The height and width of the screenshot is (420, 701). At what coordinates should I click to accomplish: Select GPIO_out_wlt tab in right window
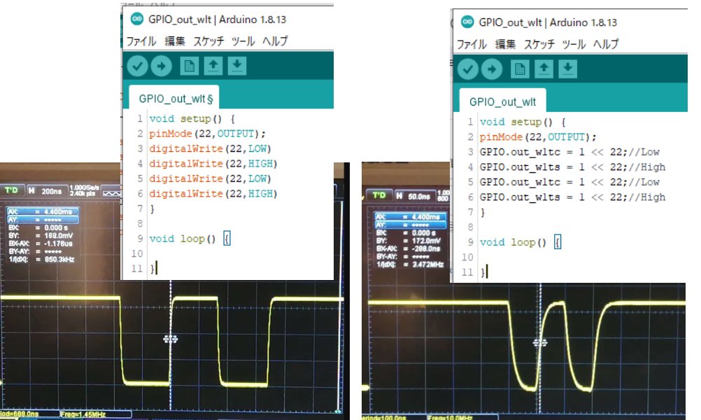point(502,101)
